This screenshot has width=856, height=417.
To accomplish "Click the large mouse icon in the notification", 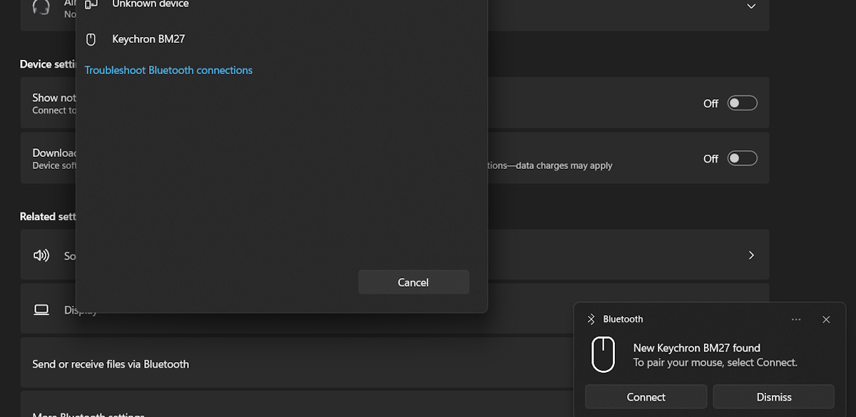I will point(603,354).
